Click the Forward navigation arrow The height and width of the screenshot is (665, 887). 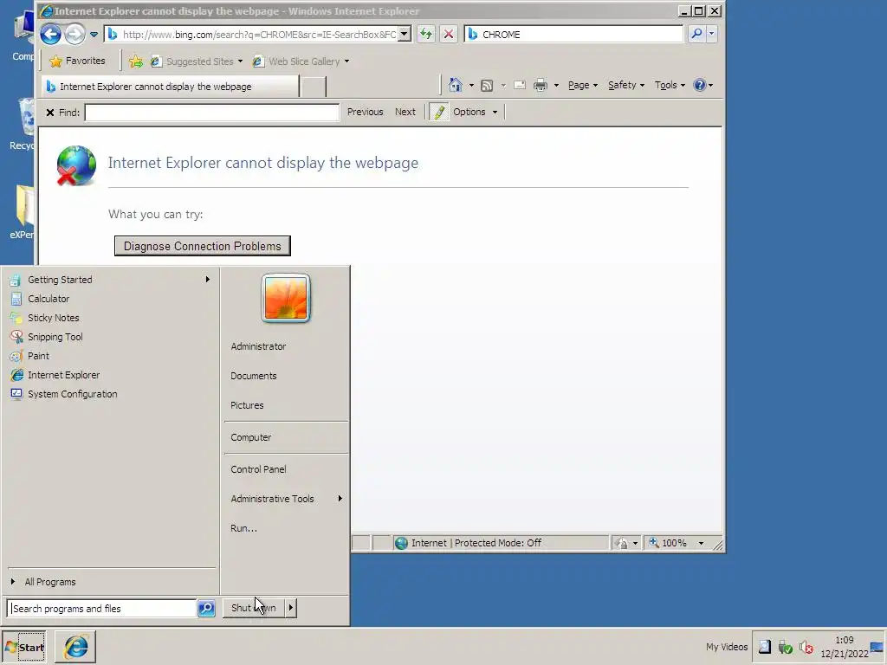click(74, 35)
